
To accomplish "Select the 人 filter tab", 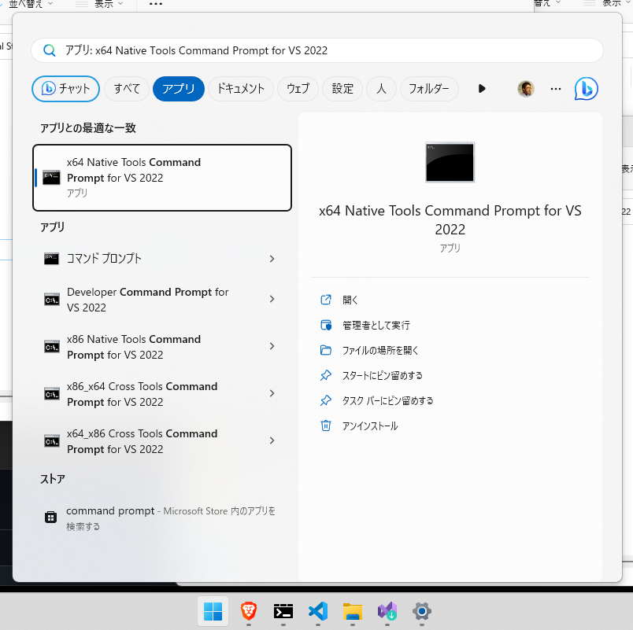I will tap(381, 89).
